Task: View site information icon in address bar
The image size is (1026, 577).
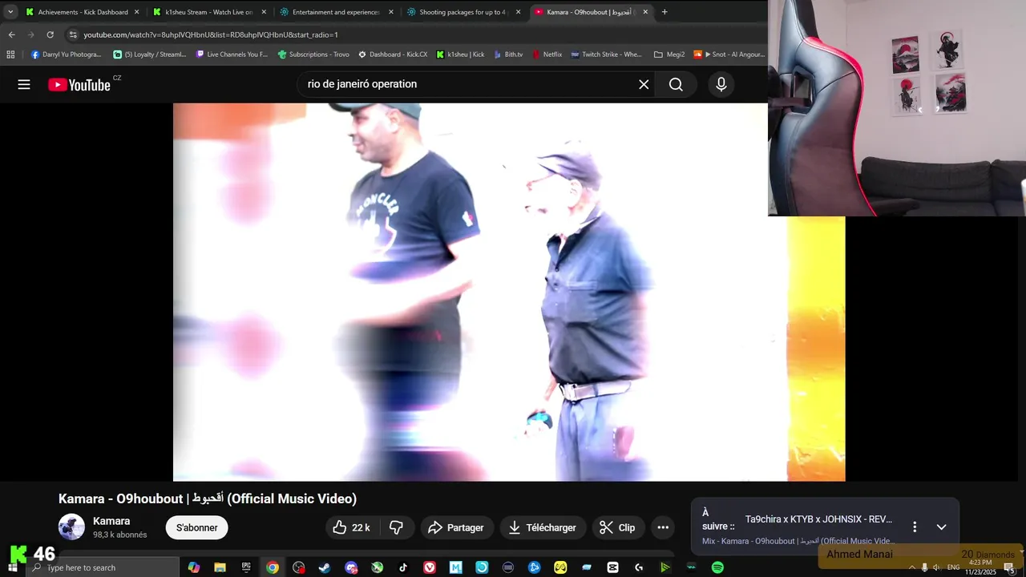Action: pyautogui.click(x=73, y=34)
